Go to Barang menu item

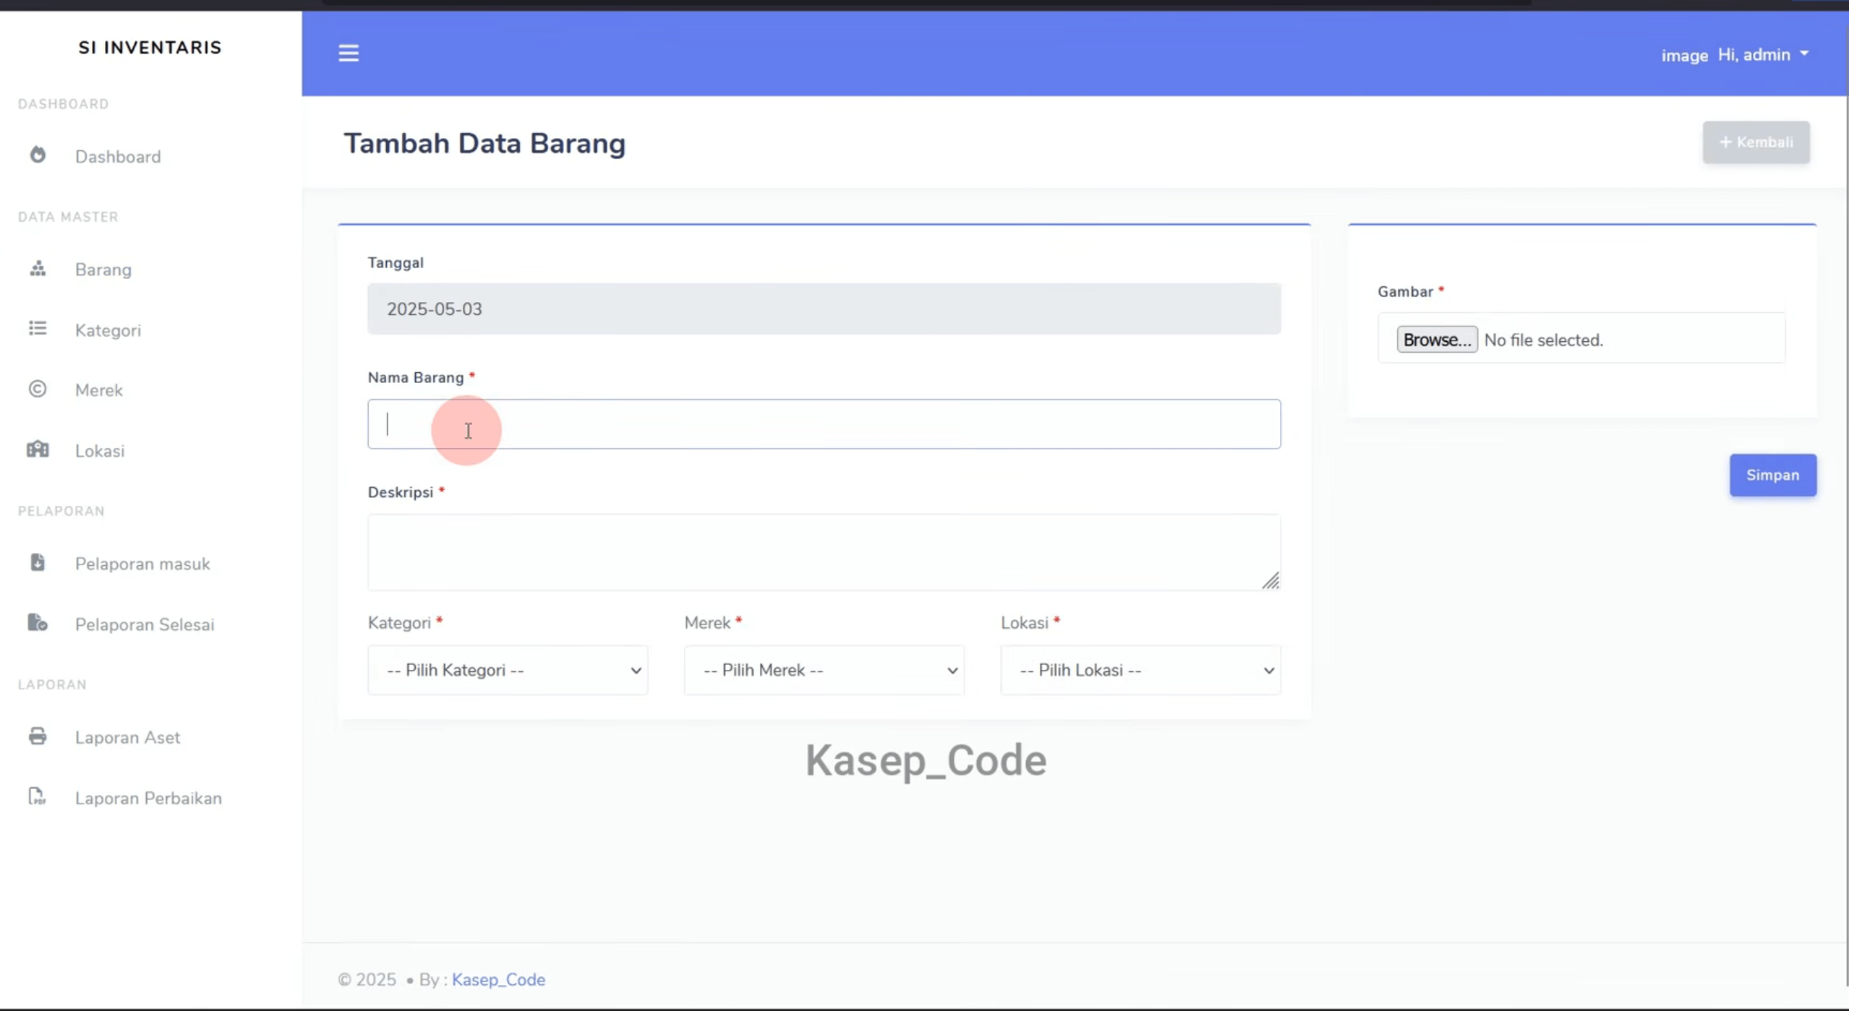[103, 270]
